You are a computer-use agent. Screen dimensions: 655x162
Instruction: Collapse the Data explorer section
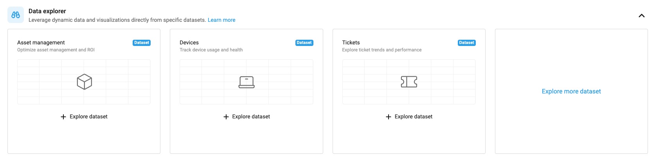641,16
